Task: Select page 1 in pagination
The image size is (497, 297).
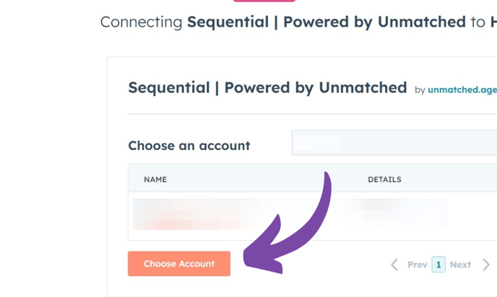Action: click(438, 265)
